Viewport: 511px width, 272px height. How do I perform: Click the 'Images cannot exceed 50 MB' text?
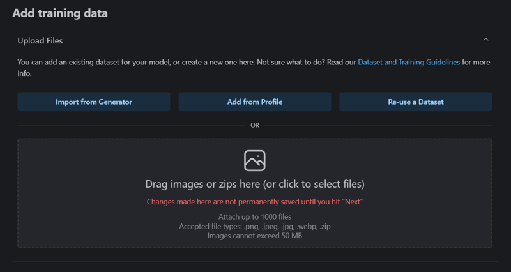click(x=255, y=236)
